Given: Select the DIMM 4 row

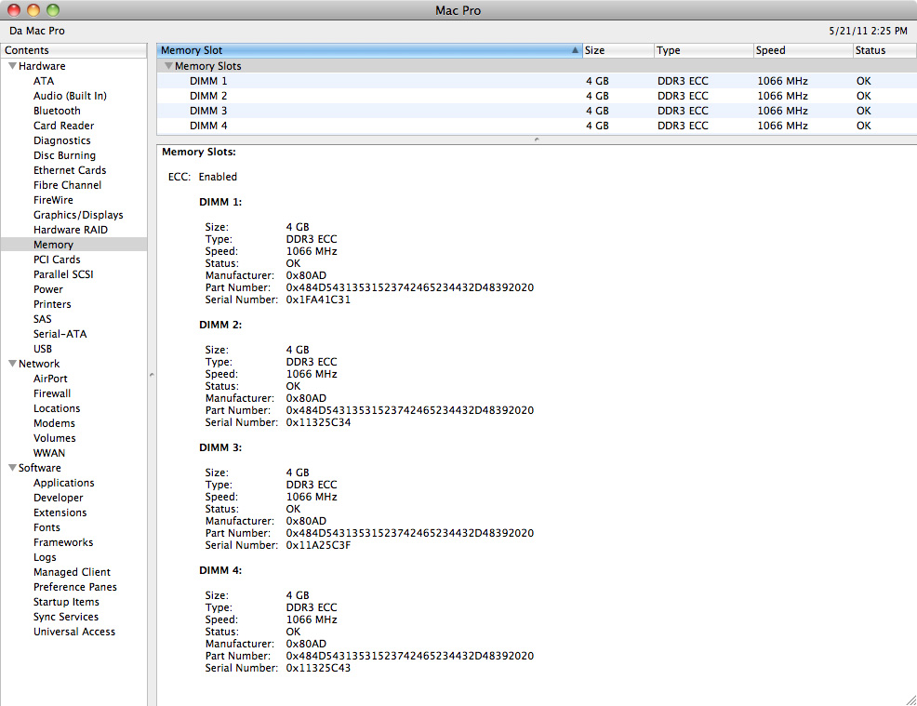Looking at the screenshot, I should pyautogui.click(x=537, y=126).
